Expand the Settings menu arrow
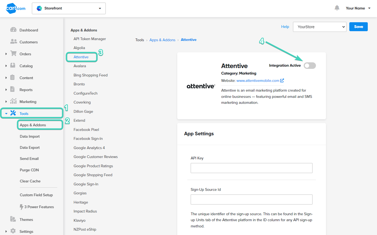This screenshot has height=235, width=377. pyautogui.click(x=6, y=231)
